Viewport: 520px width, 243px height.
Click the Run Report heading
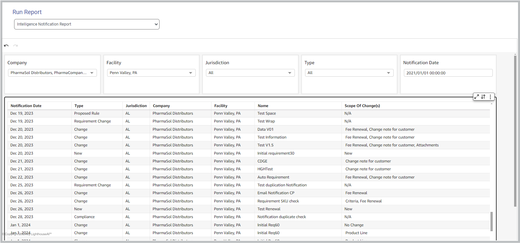pyautogui.click(x=27, y=12)
